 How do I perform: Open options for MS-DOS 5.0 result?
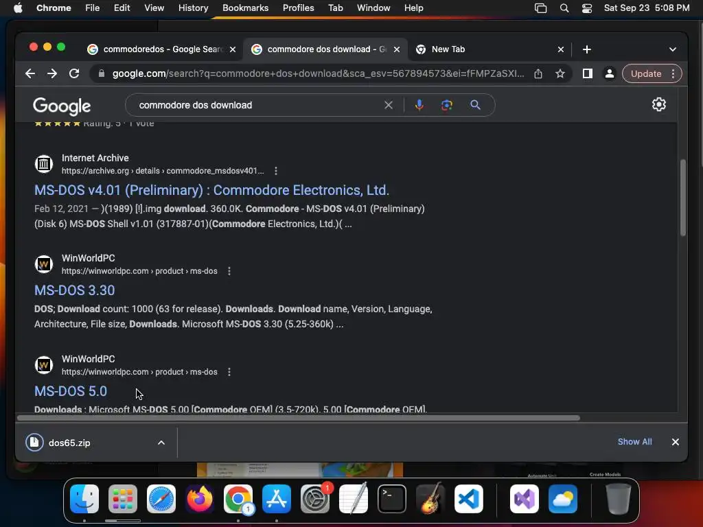point(229,372)
